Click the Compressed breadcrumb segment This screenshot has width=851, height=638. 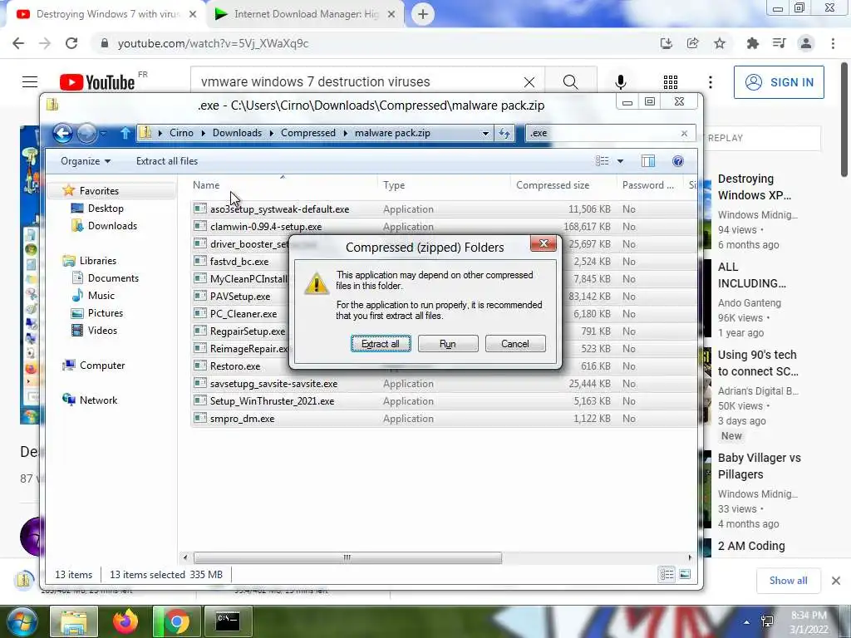click(x=307, y=133)
